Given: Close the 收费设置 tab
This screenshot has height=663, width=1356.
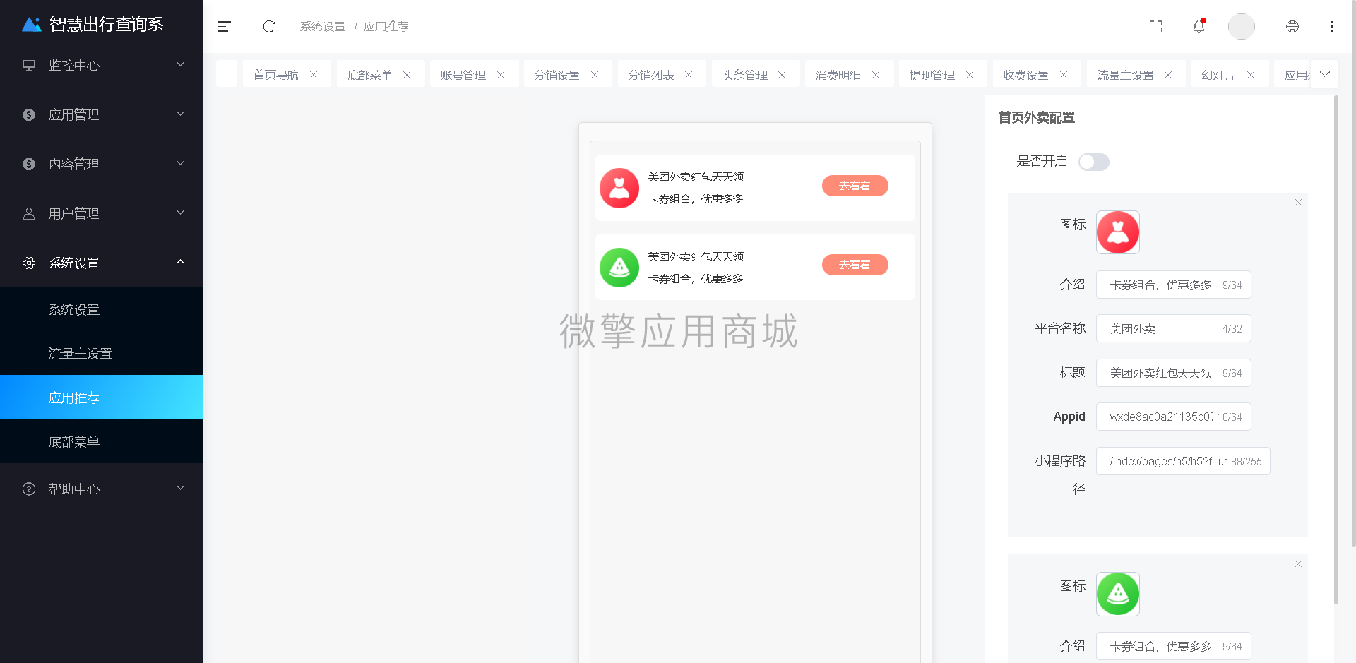Looking at the screenshot, I should click(1064, 75).
